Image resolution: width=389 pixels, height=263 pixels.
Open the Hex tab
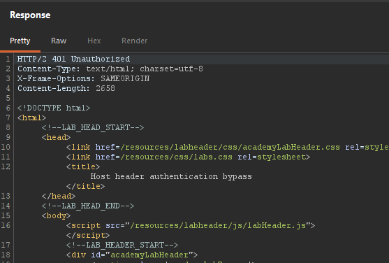click(x=94, y=41)
